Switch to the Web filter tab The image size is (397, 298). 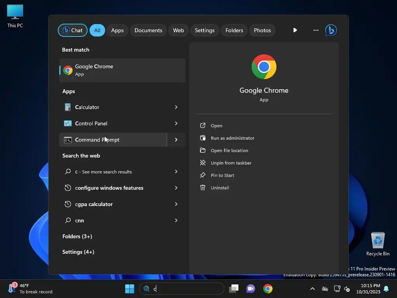click(x=178, y=30)
